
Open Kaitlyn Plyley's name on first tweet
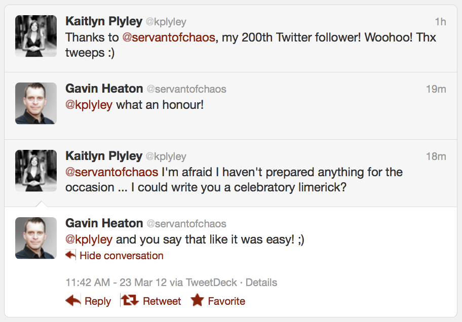click(104, 21)
